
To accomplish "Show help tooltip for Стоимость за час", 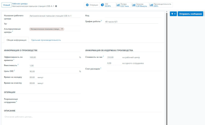I will tap(103, 56).
